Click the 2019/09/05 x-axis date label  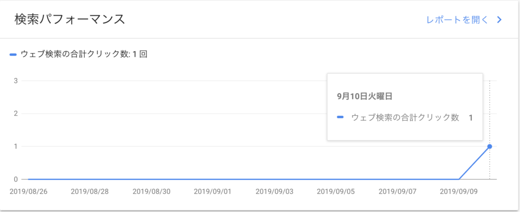(336, 192)
